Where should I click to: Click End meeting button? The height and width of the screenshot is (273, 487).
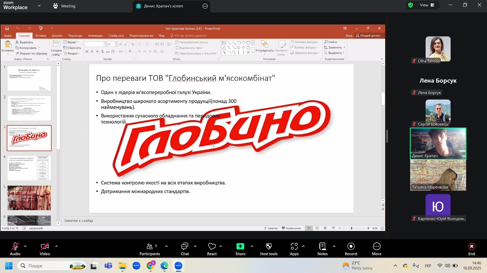(x=472, y=249)
